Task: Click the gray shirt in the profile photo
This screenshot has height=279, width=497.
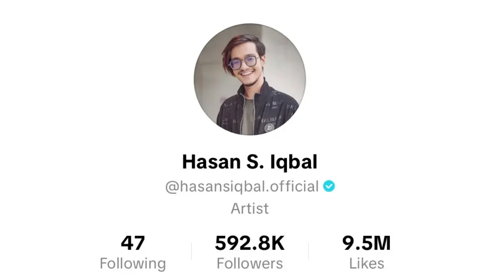Action: coord(248,116)
